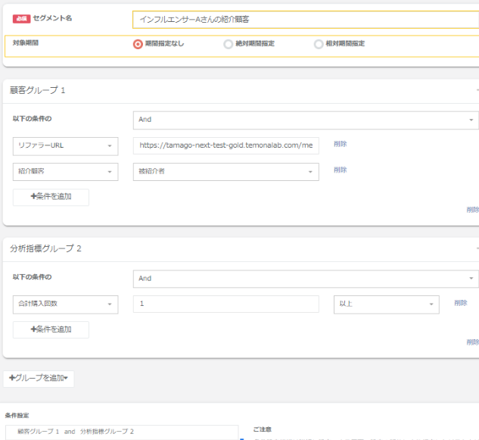Select the 期間指定なし radio button

coord(138,44)
